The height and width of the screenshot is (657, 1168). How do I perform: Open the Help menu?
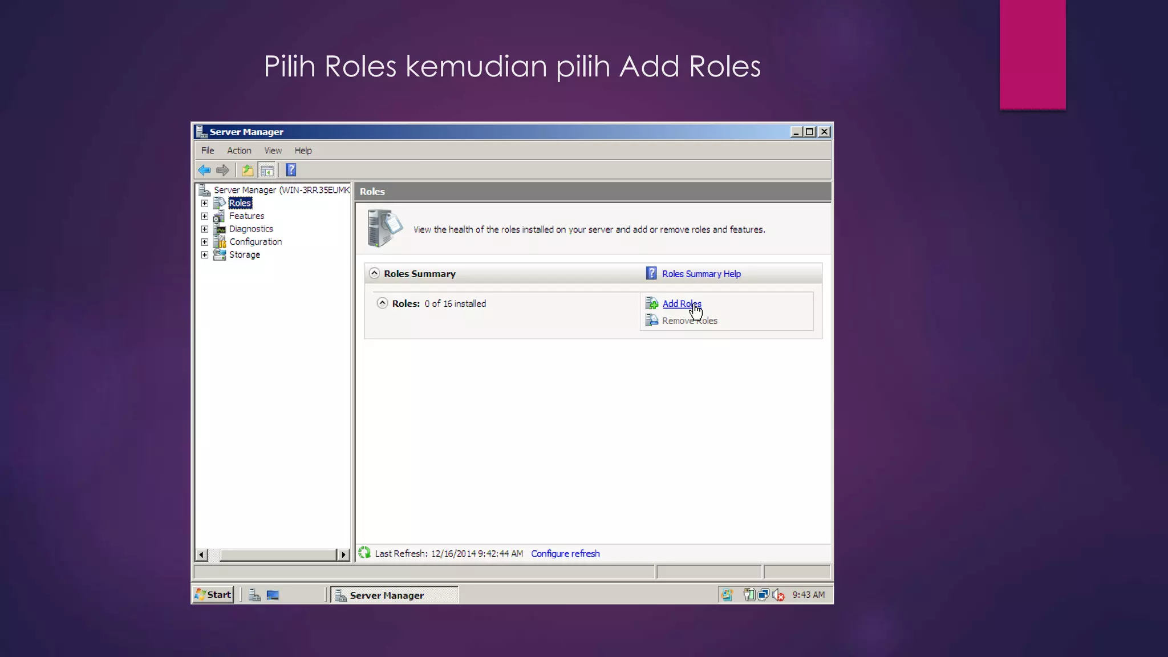coord(303,151)
